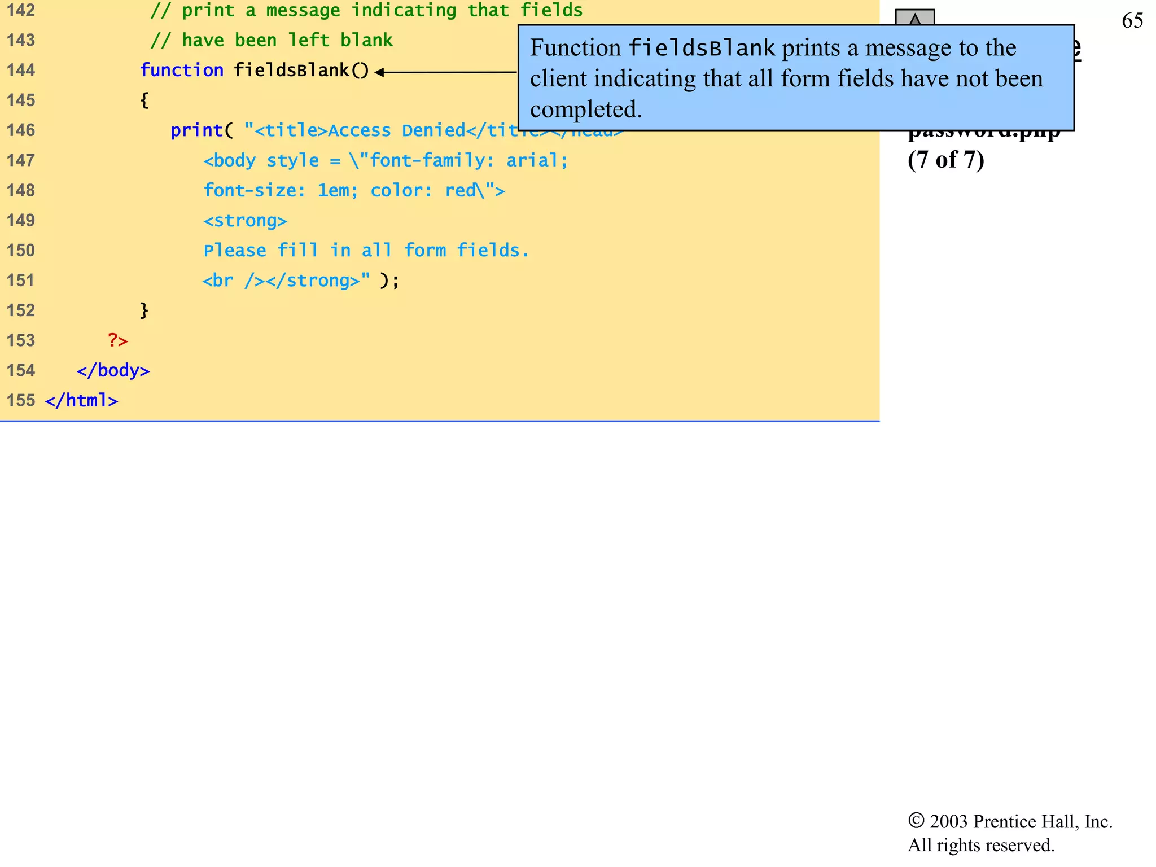This screenshot has width=1156, height=867.
Task: Click line number 144
Action: (21, 70)
